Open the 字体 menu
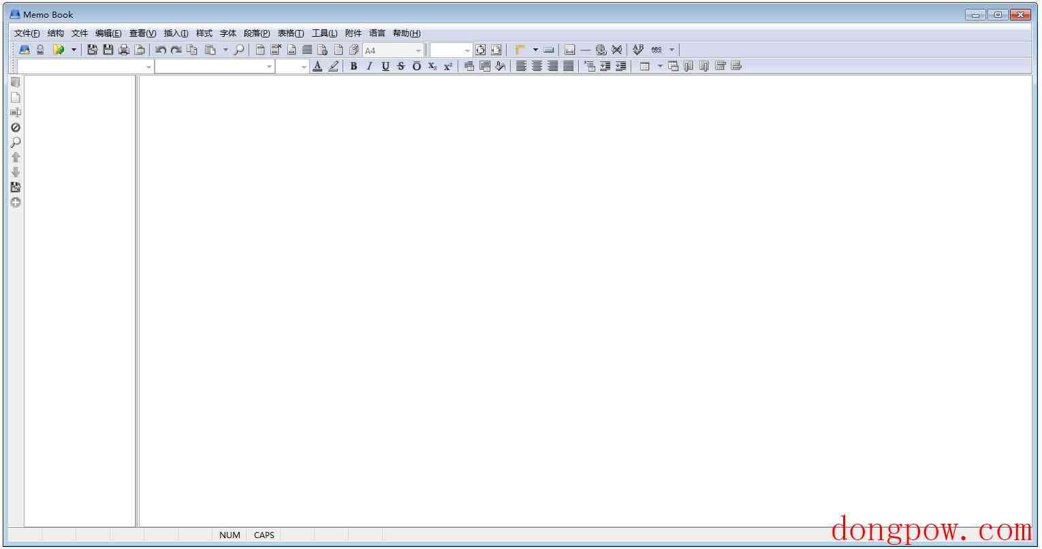The width and height of the screenshot is (1042, 549). (x=228, y=33)
